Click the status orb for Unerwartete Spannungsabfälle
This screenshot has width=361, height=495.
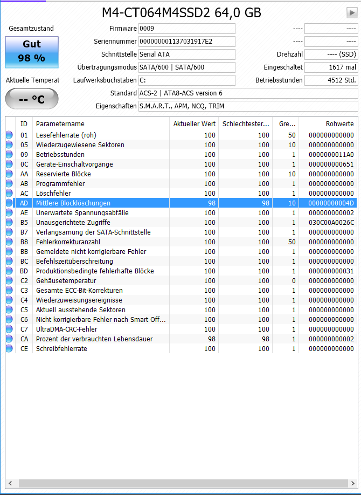(x=9, y=213)
